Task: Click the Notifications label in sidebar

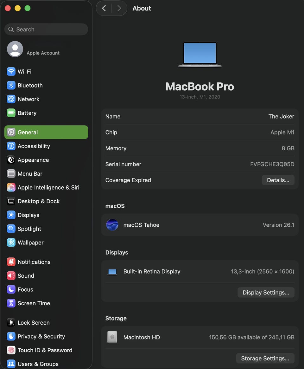Action: point(34,262)
